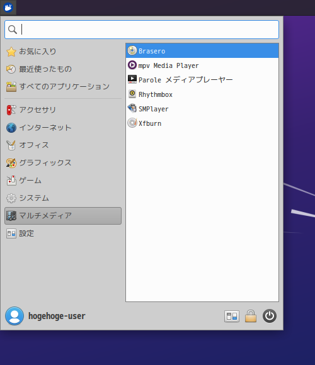The image size is (315, 365).
Task: Launch SMPlayer from the list
Action: 202,108
